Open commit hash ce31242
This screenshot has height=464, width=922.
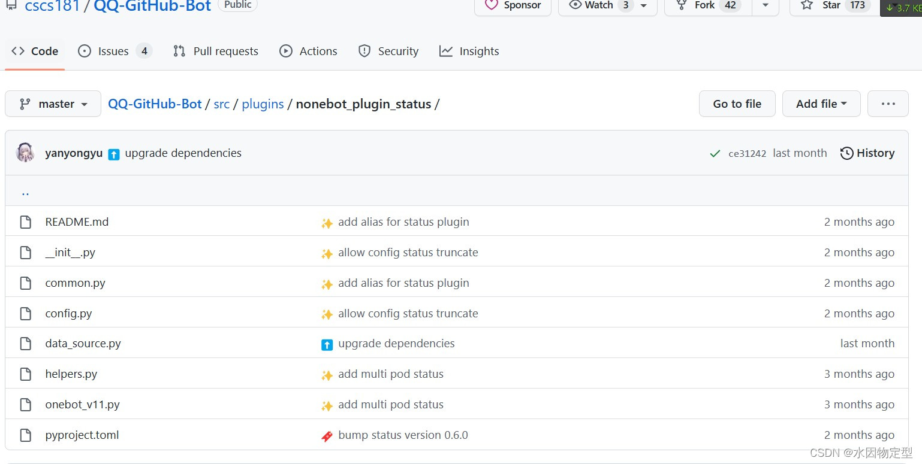pos(747,154)
